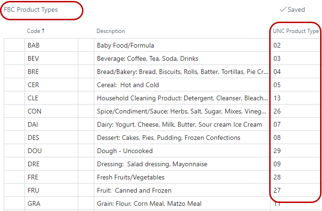Click the Saved checkmark indicator
The image size is (322, 211).
292,9
